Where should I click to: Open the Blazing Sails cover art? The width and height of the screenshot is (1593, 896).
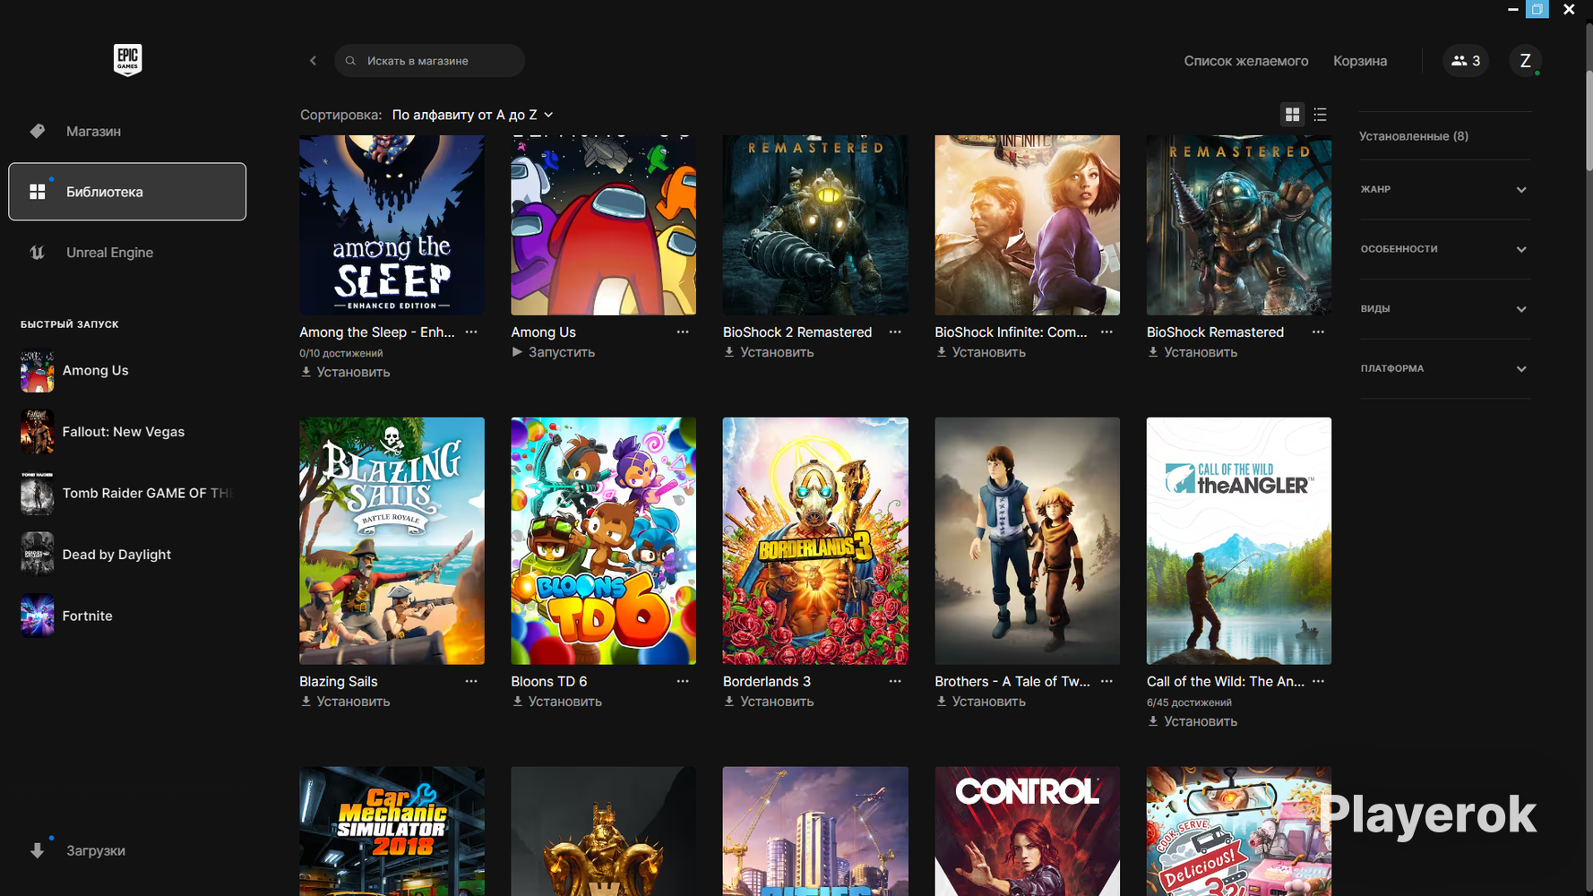pyautogui.click(x=392, y=540)
